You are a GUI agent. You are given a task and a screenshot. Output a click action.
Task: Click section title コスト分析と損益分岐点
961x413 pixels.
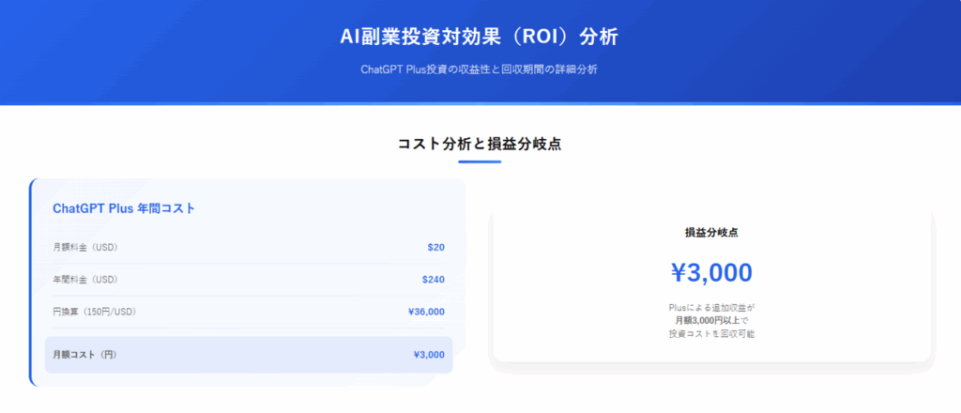(480, 145)
